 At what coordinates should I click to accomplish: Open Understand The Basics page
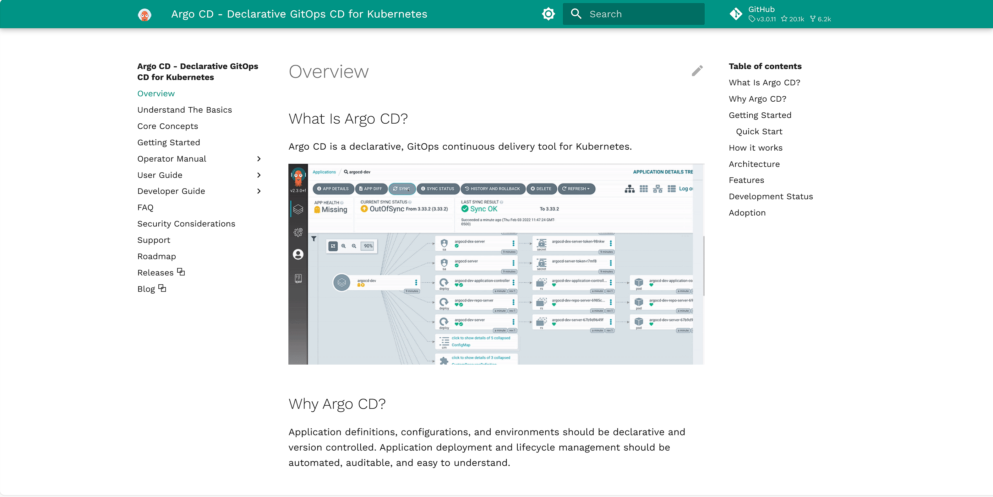(x=185, y=110)
